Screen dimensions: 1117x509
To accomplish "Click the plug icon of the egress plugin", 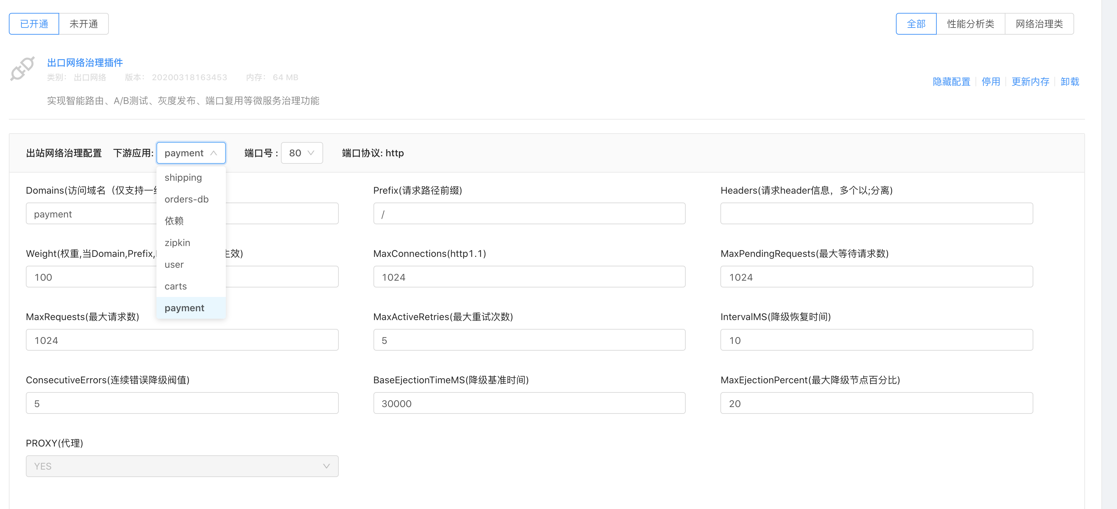I will (x=22, y=68).
